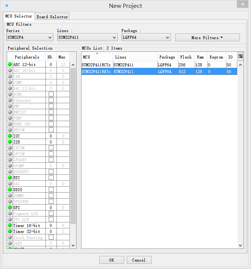The height and width of the screenshot is (269, 251).
Task: Click grey status dot beside FSMC
Action: 10,118
